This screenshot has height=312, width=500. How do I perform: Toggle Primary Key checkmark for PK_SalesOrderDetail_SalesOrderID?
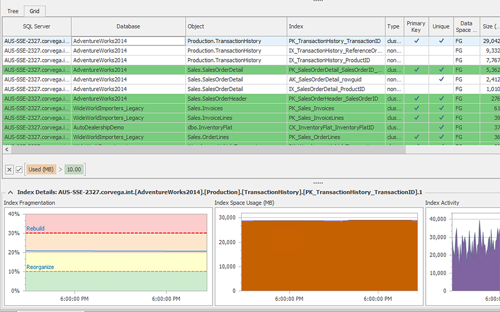pos(416,70)
